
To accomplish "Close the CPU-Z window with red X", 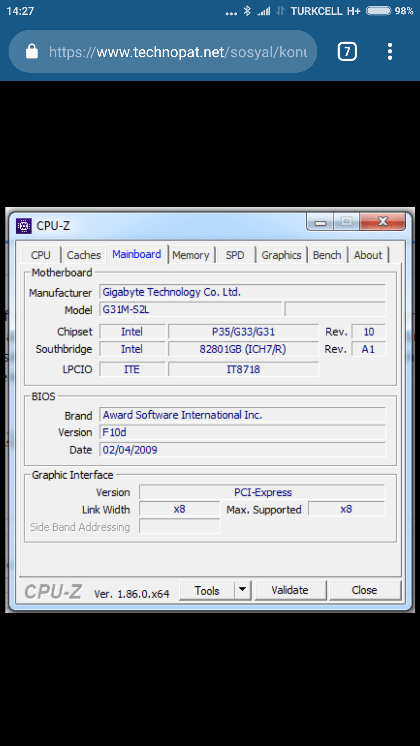I will tap(383, 221).
